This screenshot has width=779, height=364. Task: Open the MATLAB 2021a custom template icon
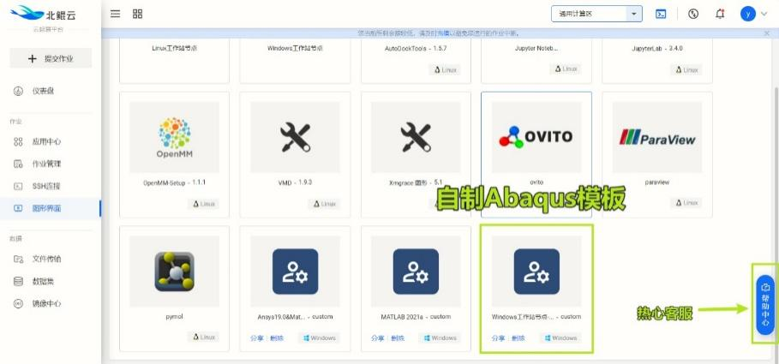coord(416,272)
